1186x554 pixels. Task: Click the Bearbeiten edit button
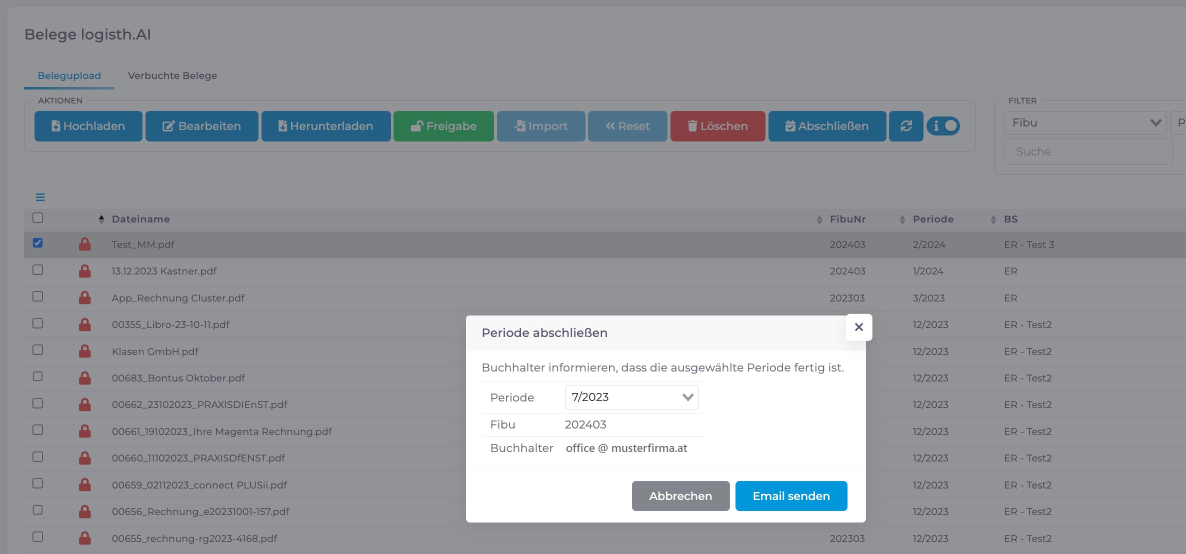pyautogui.click(x=201, y=126)
